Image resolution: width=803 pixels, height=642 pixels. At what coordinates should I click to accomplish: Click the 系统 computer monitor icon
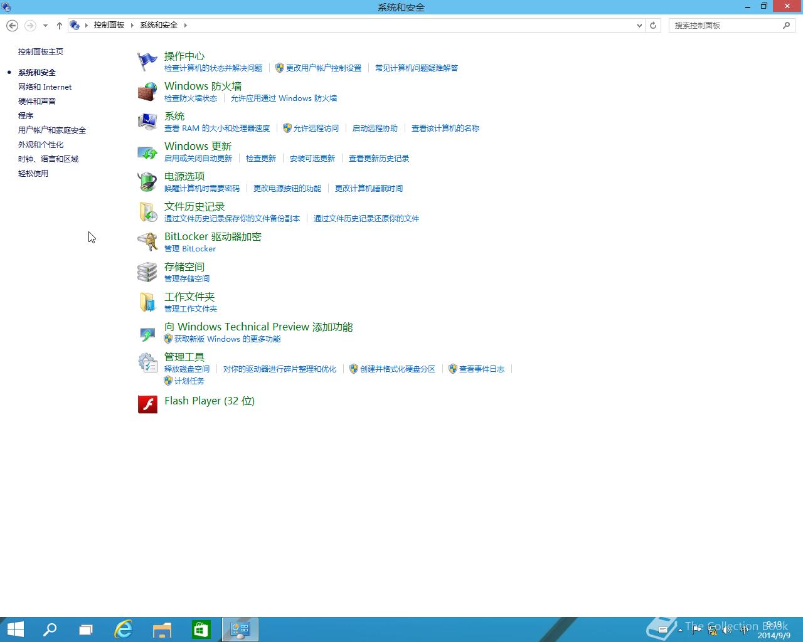pyautogui.click(x=147, y=122)
